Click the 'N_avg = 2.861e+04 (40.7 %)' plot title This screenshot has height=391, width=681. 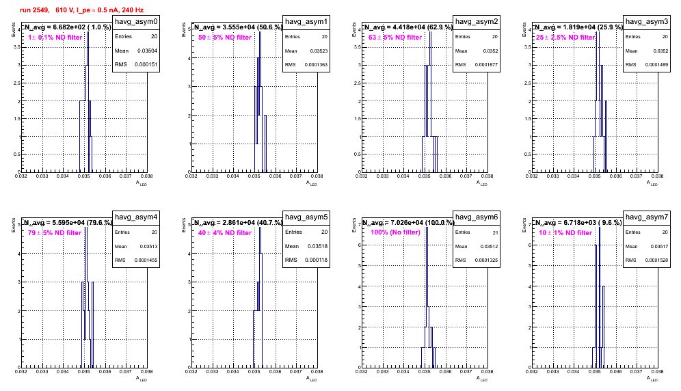(x=238, y=222)
